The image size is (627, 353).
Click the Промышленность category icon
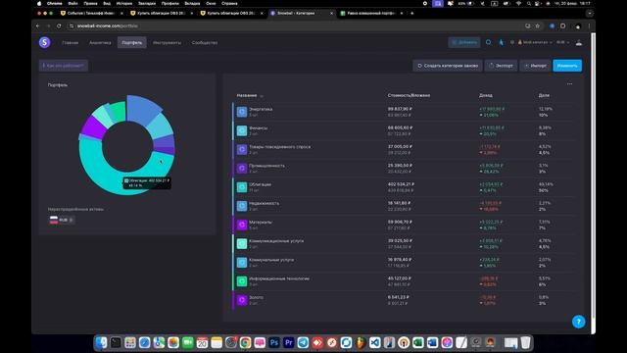pyautogui.click(x=242, y=168)
